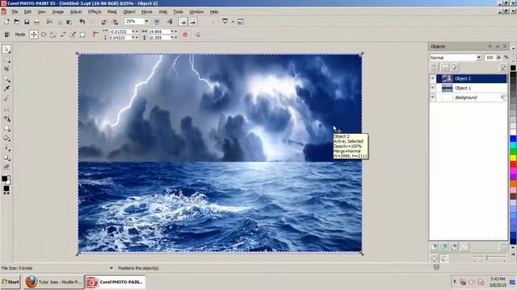517x290 pixels.
Task: Select the Background layer row
Action: tap(472, 97)
